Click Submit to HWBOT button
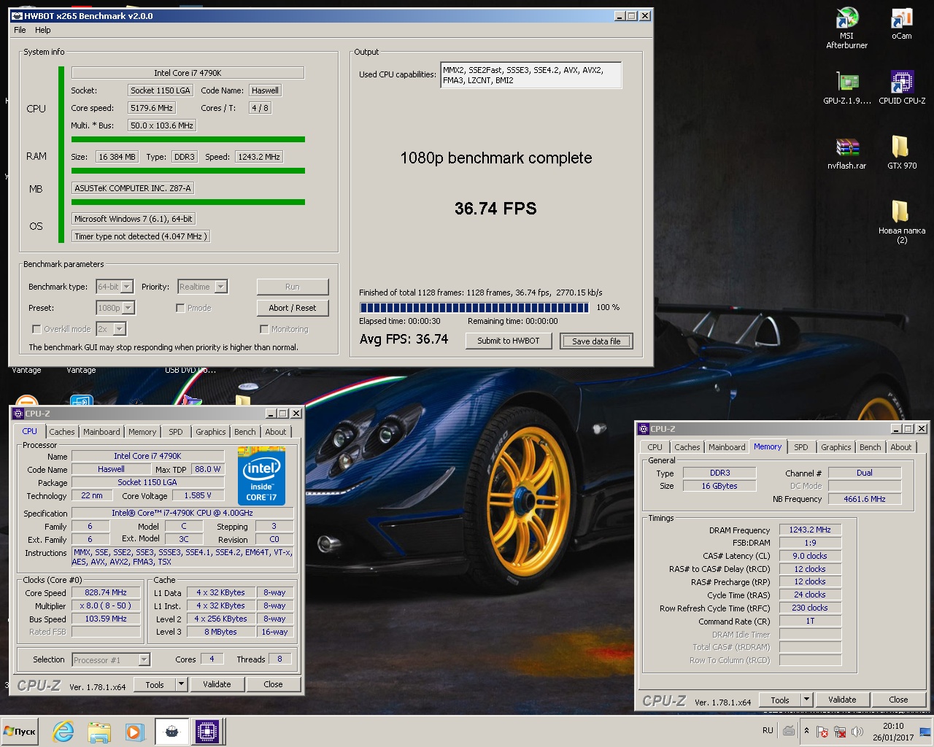934x747 pixels. click(509, 341)
